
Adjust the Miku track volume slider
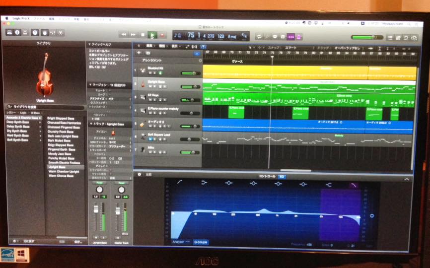pos(190,152)
